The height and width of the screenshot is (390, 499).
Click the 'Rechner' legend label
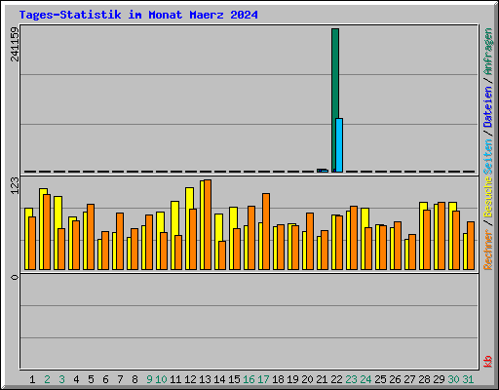pos(487,250)
